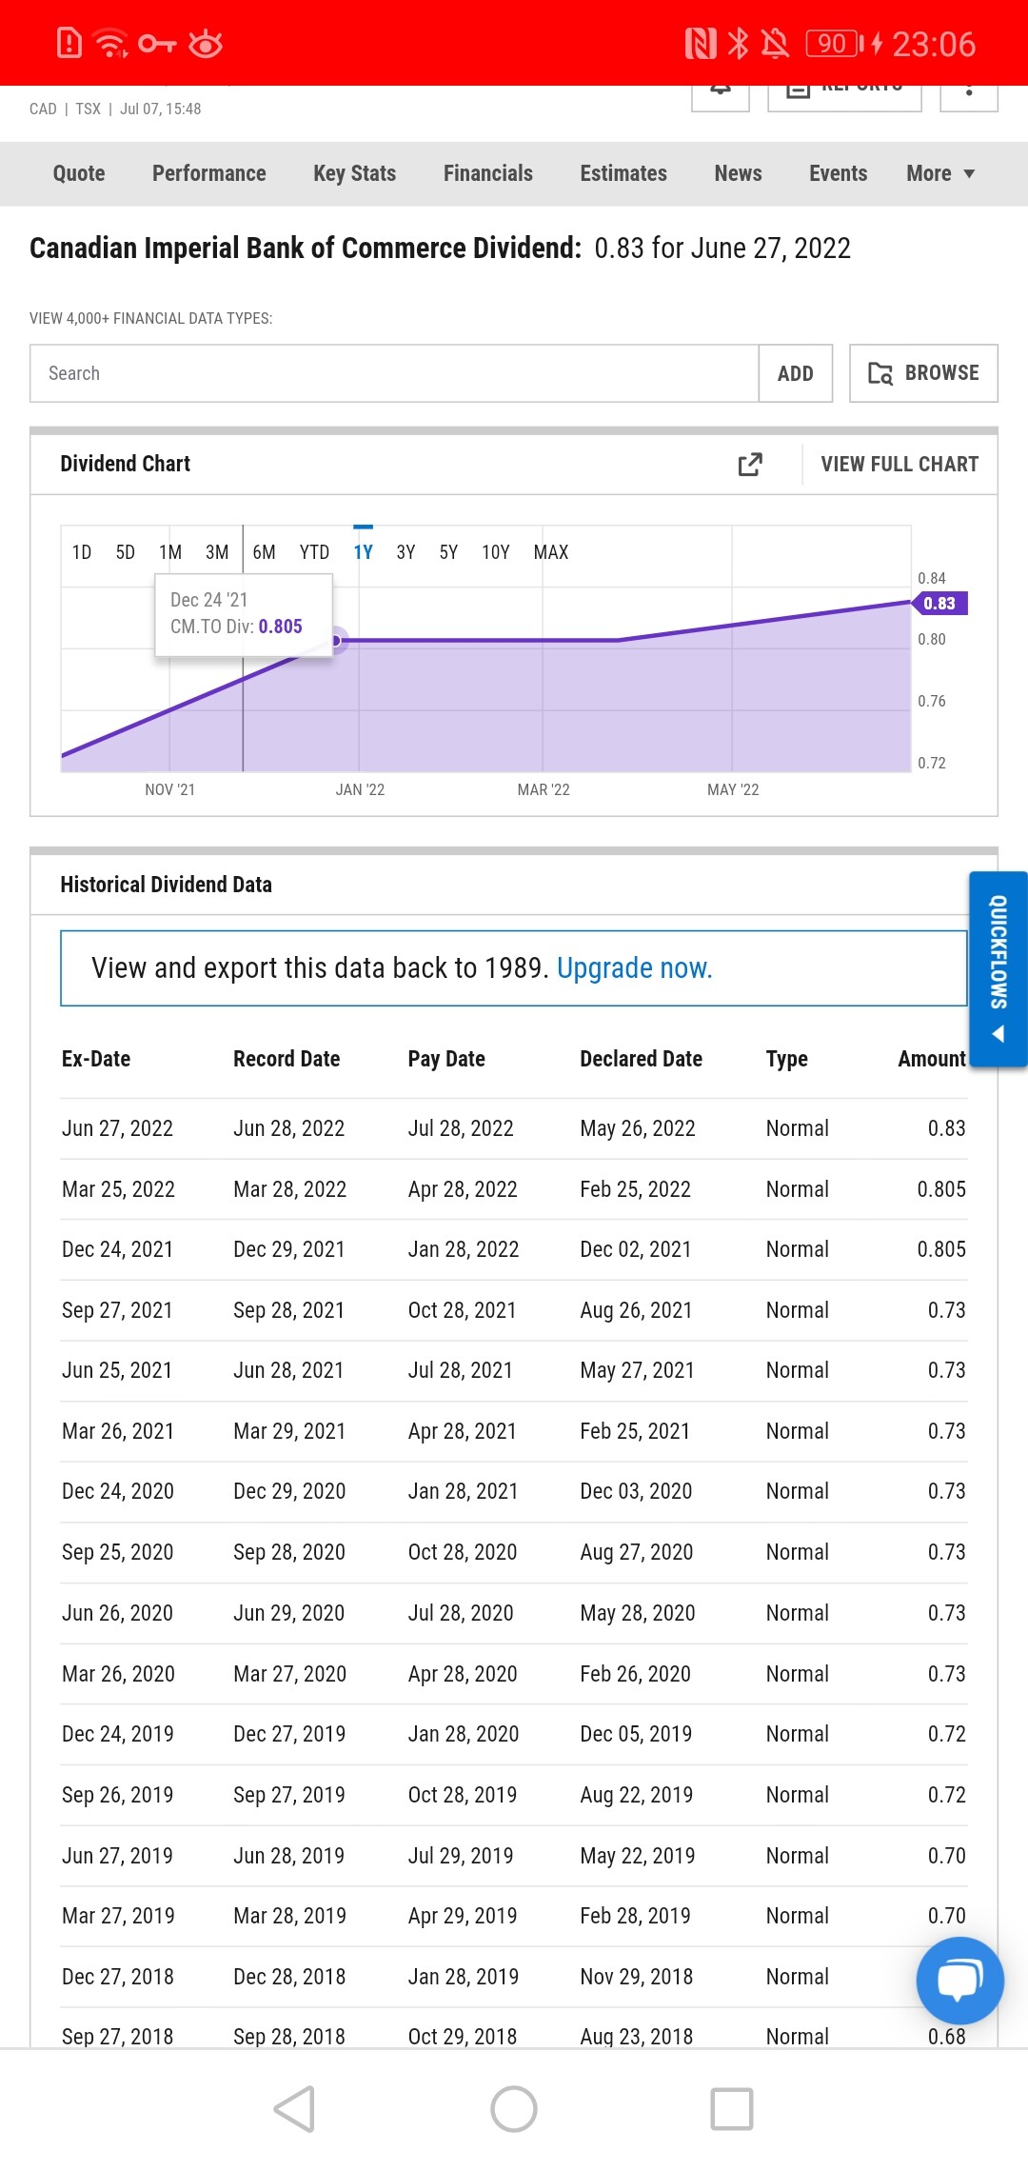Select the 1Y chart range
This screenshot has height=2171, width=1028.
coord(363,552)
